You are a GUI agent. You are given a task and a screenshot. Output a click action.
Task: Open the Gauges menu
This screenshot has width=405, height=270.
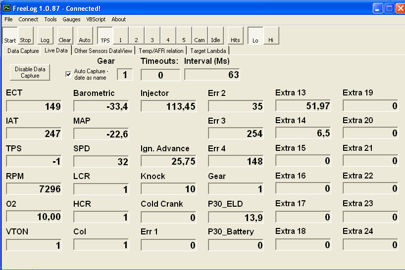71,19
